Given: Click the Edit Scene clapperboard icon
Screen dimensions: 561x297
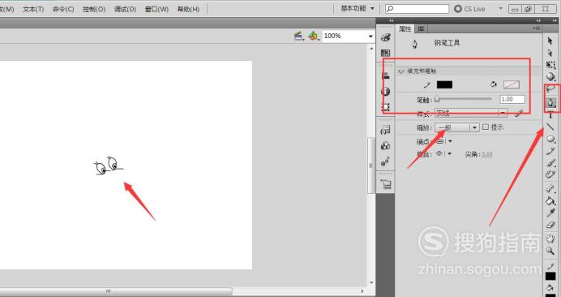Looking at the screenshot, I should tap(298, 36).
